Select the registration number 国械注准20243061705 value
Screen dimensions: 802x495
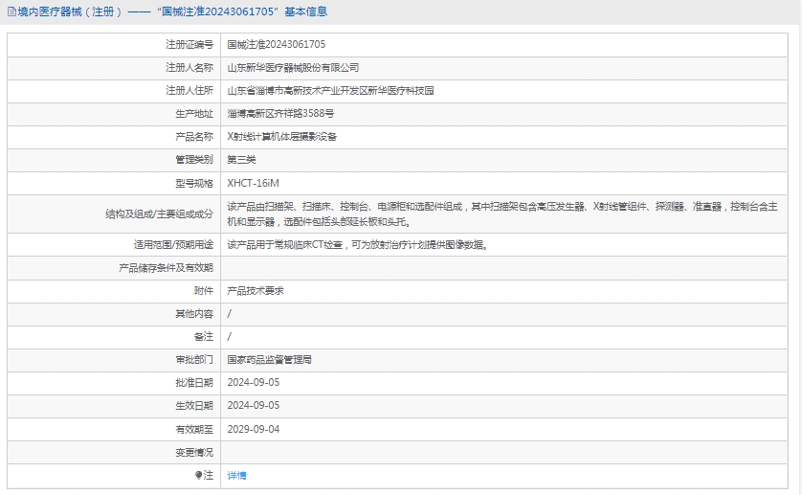tap(276, 44)
